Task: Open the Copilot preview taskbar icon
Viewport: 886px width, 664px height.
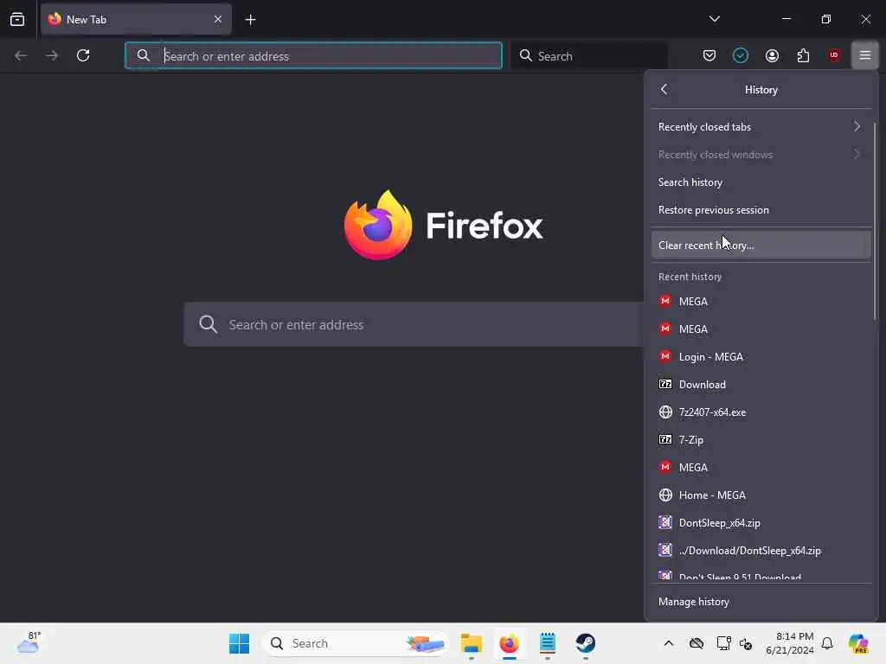Action: coord(858,643)
